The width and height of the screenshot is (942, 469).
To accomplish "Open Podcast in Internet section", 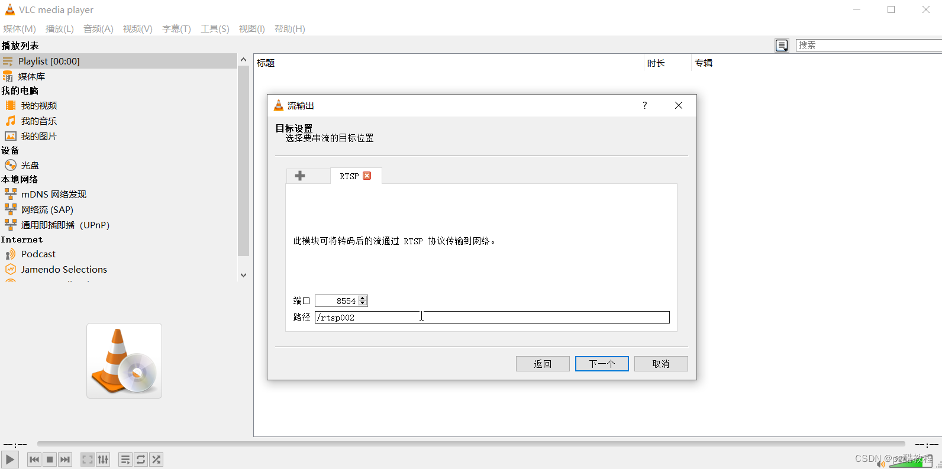I will 38,254.
